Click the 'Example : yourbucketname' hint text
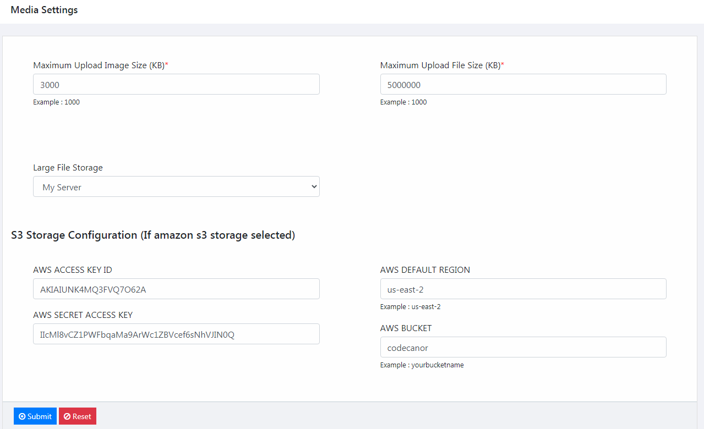The width and height of the screenshot is (704, 429). tap(422, 365)
